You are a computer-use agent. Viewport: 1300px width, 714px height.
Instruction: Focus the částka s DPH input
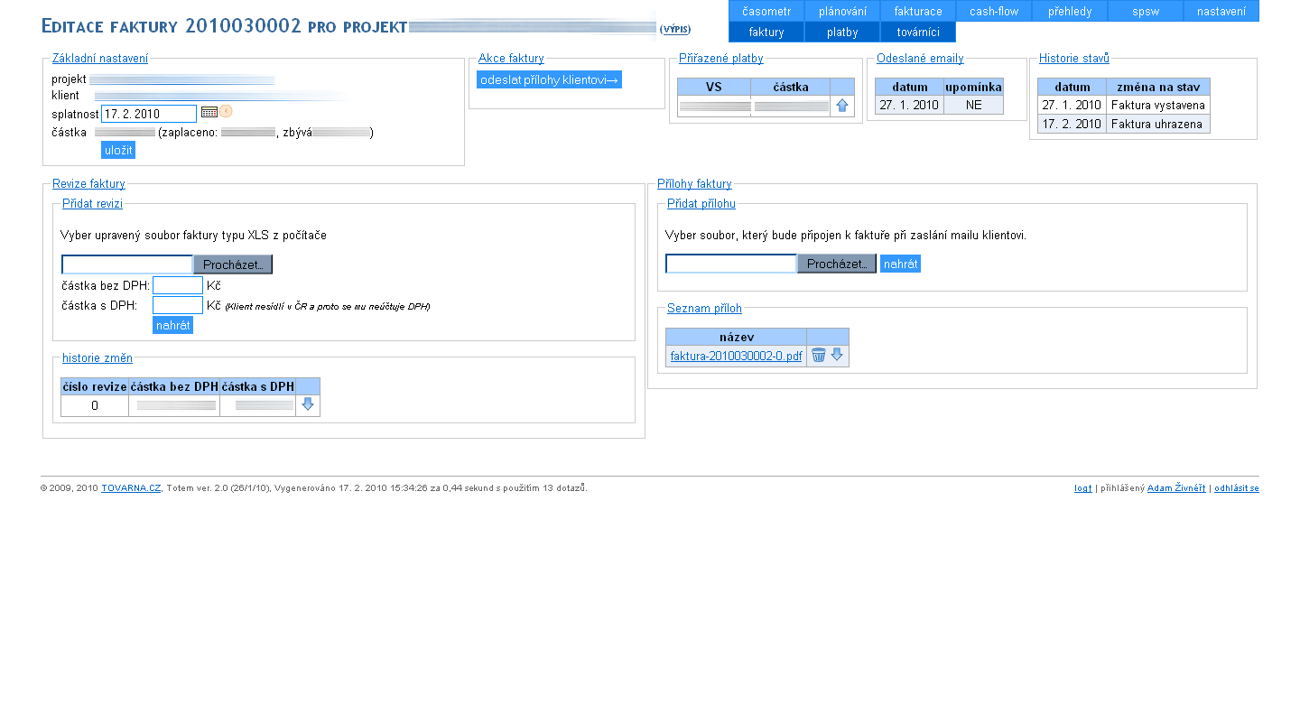[178, 305]
